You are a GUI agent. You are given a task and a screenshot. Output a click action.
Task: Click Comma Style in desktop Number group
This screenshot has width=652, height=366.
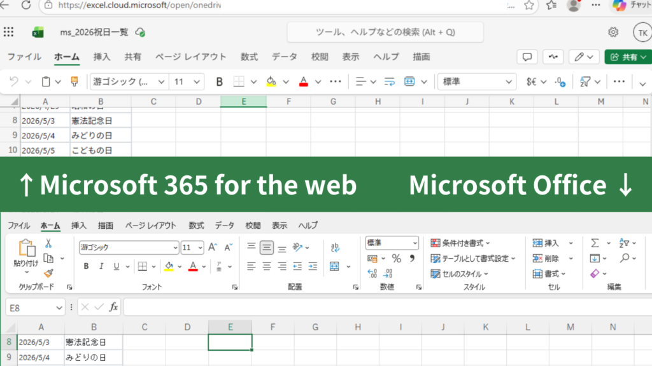412,259
